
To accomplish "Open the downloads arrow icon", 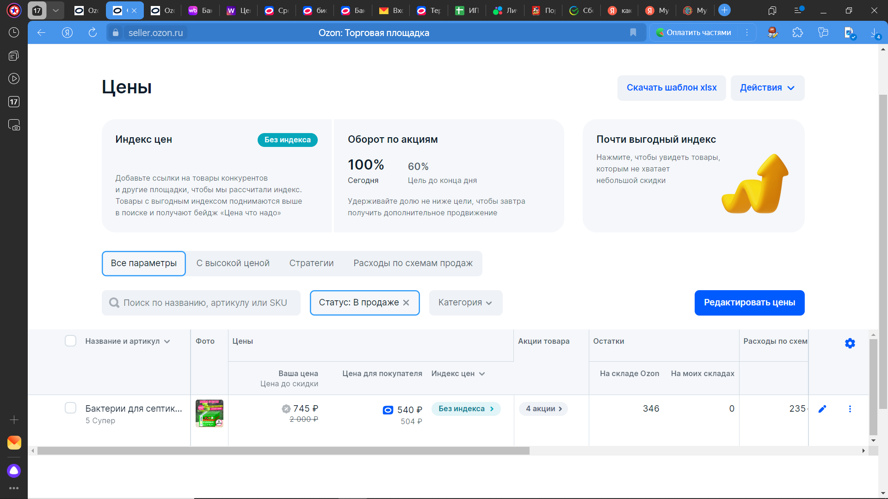I will [874, 32].
